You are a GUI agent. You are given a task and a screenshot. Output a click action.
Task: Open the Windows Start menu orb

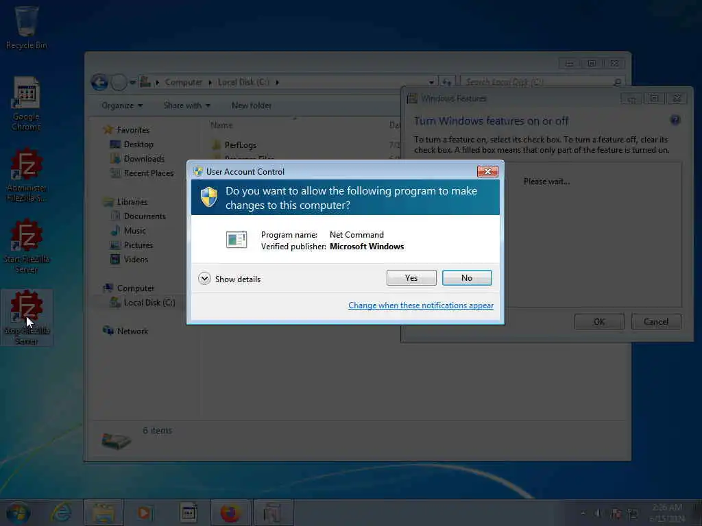pyautogui.click(x=19, y=512)
